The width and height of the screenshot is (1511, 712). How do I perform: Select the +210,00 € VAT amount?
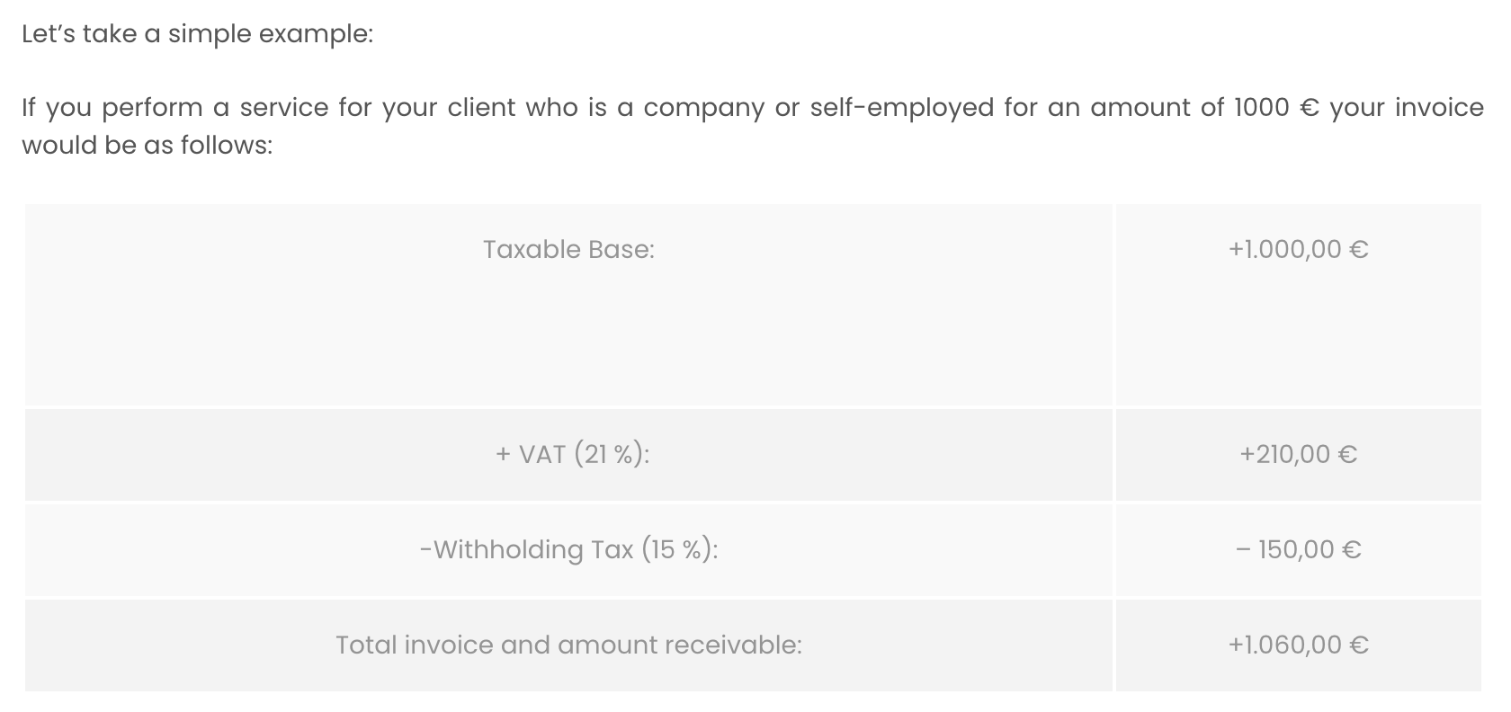(1299, 454)
